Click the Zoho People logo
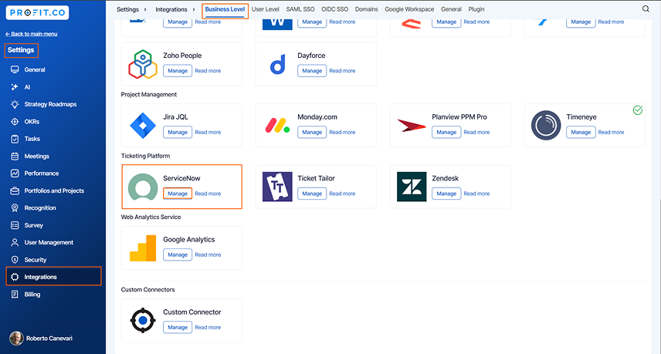Screen dimensions: 661x354 [143, 64]
